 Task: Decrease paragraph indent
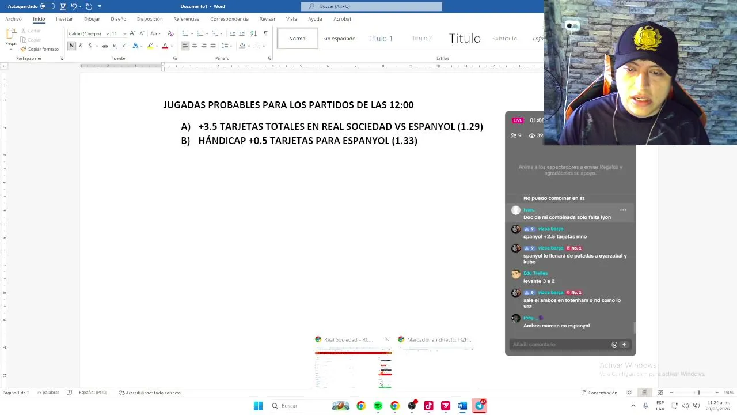[233, 33]
